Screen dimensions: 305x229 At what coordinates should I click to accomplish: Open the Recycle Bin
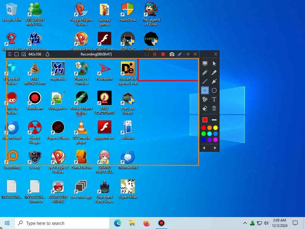click(x=12, y=12)
